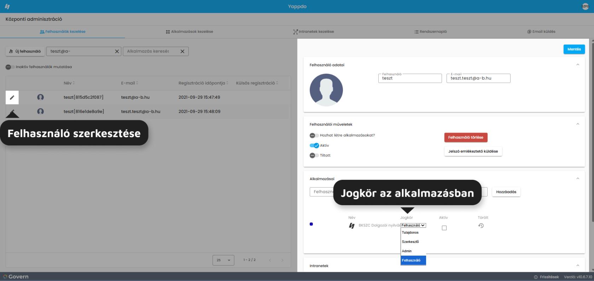The height and width of the screenshot is (281, 594).
Task: Open the Rendszernapló tab
Action: [431, 32]
